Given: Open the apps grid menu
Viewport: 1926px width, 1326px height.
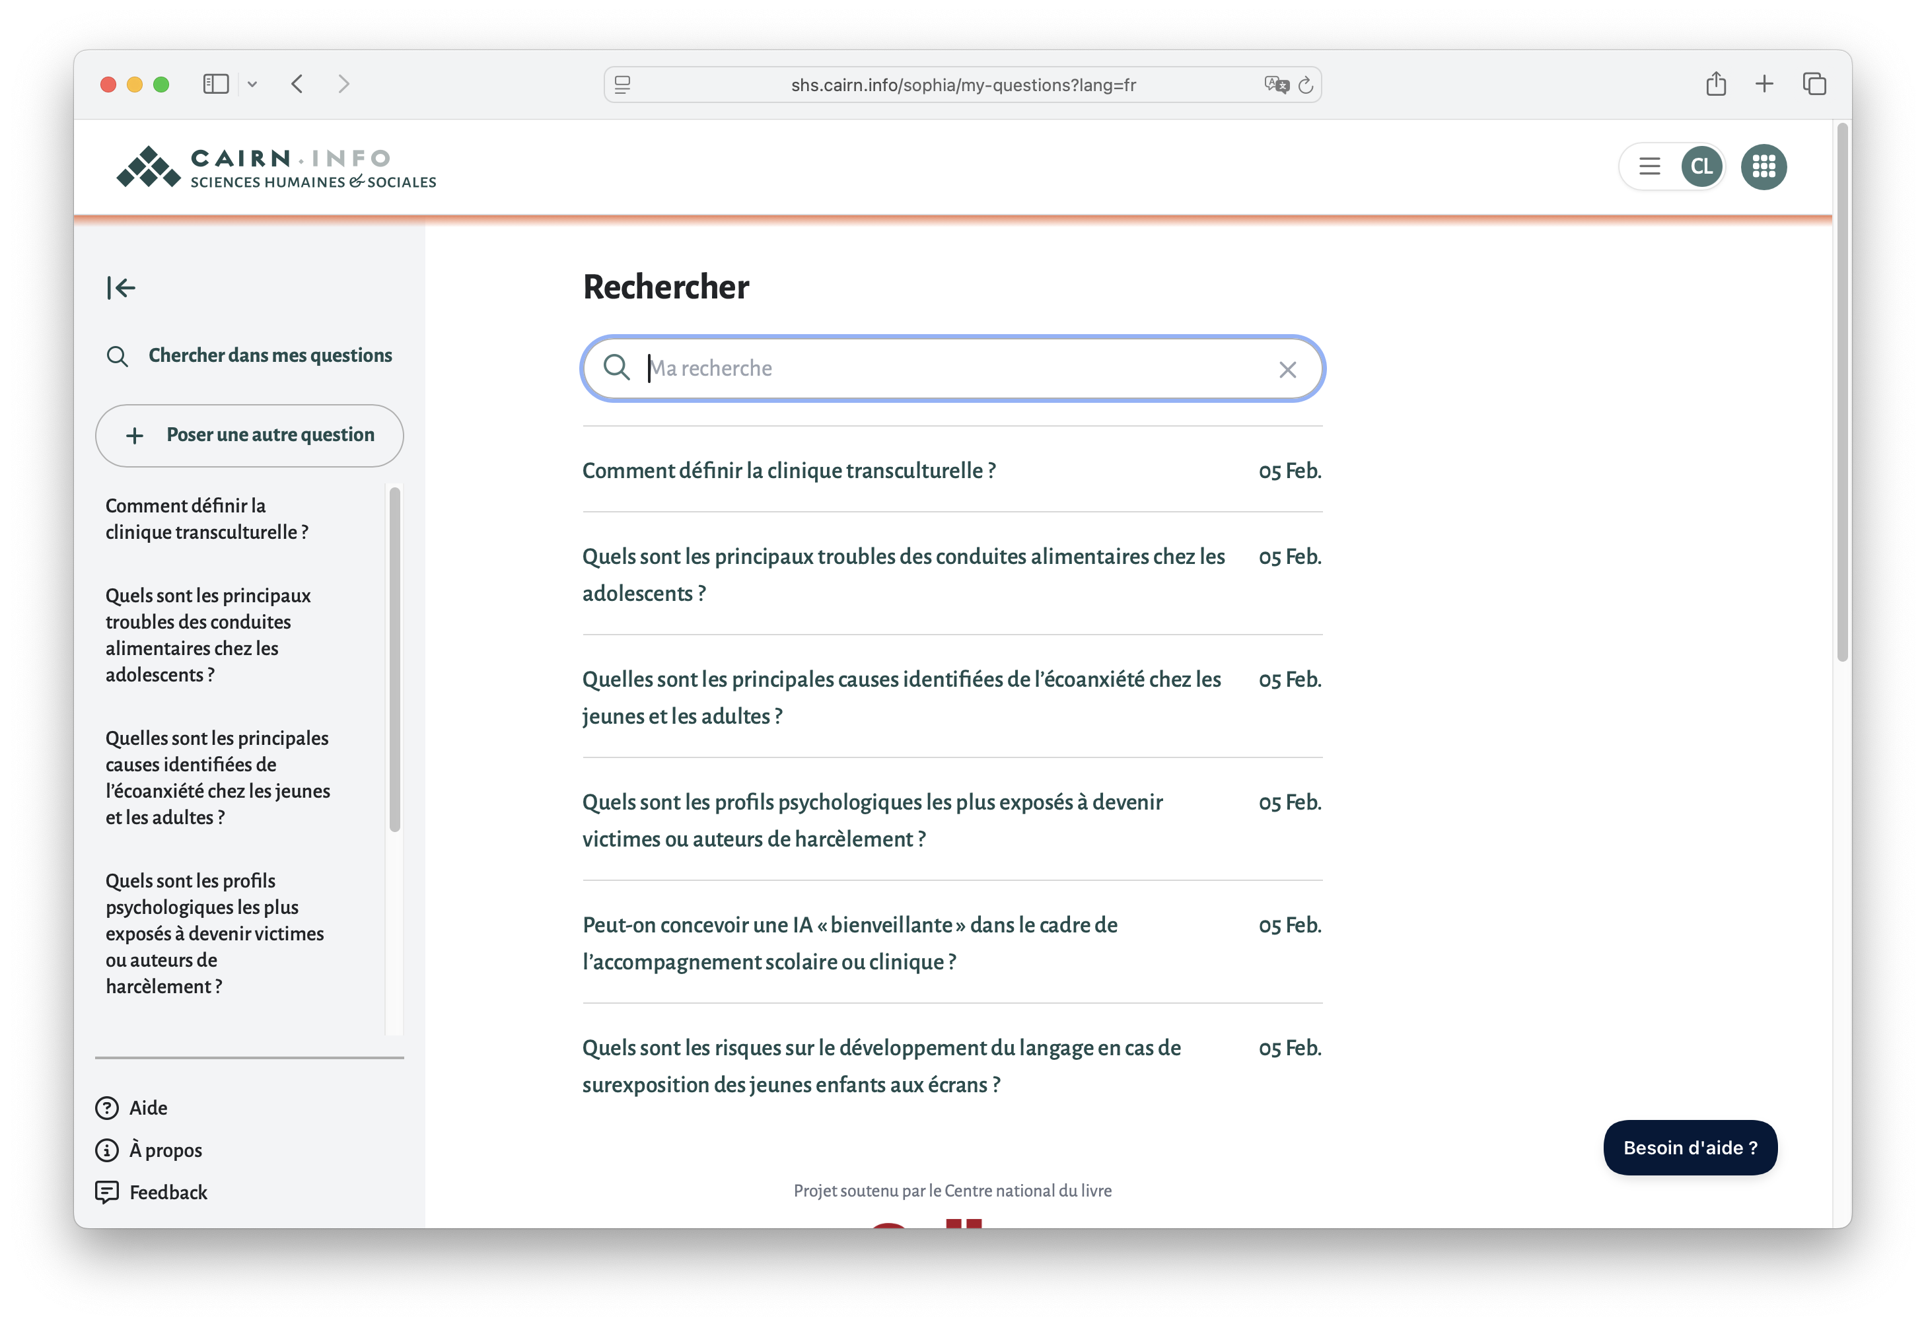Looking at the screenshot, I should (1763, 167).
